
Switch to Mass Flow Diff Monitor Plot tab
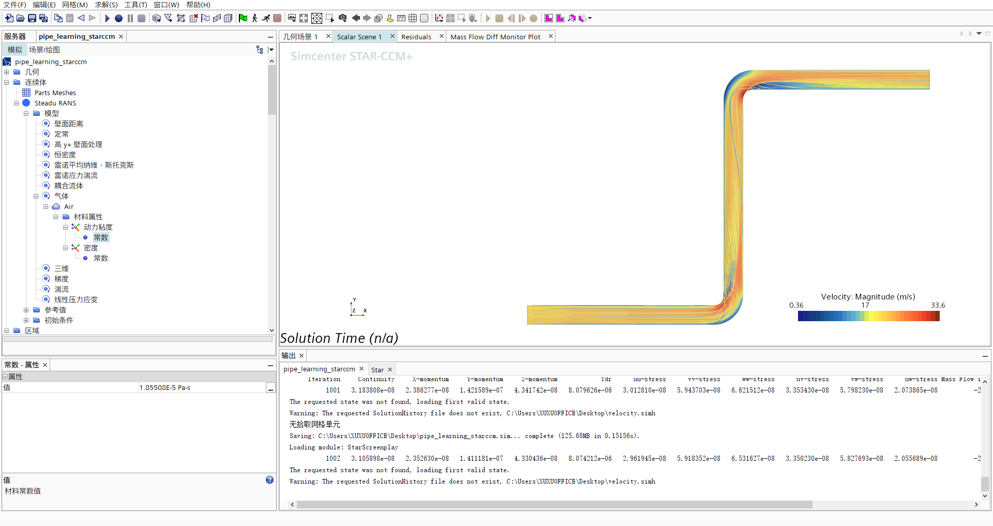(495, 37)
